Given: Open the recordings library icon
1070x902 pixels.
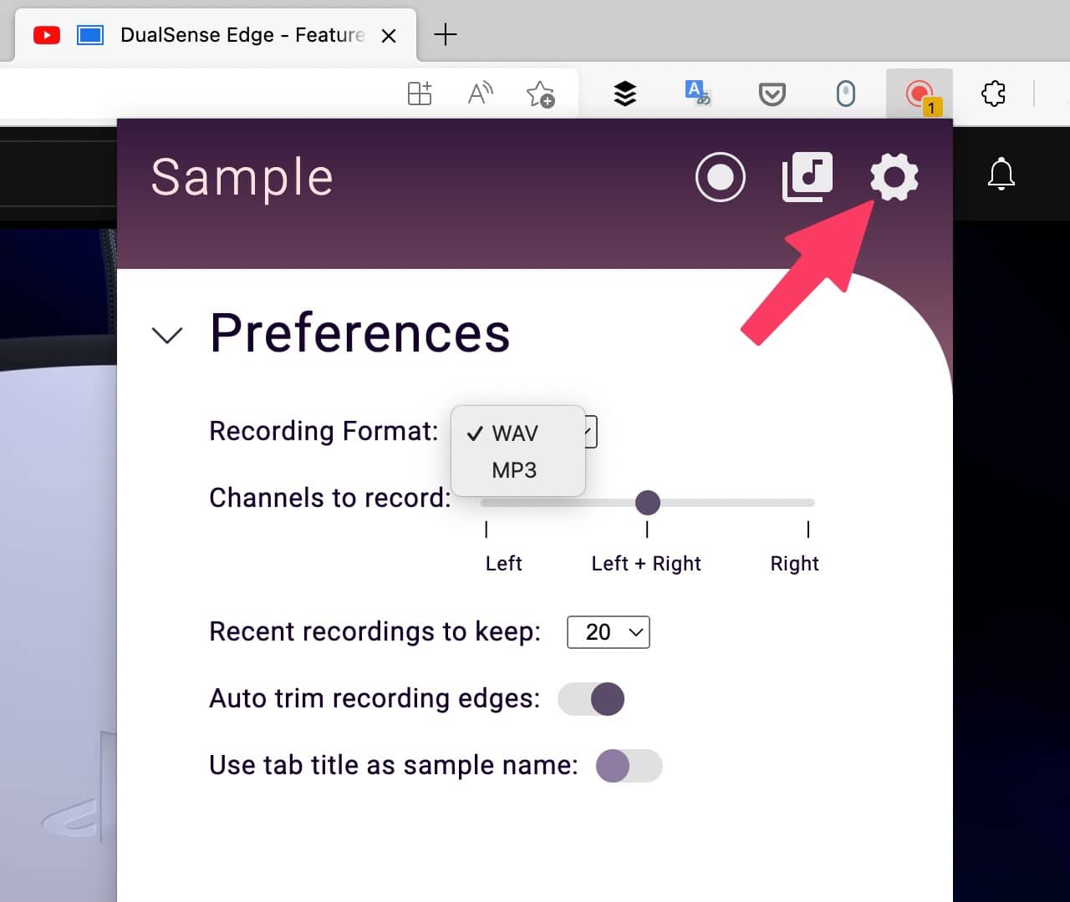Looking at the screenshot, I should pos(807,177).
